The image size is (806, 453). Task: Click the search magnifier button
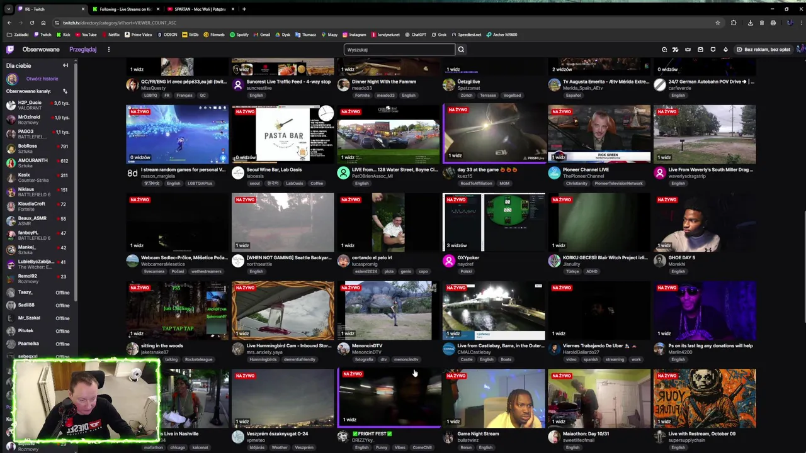click(461, 50)
